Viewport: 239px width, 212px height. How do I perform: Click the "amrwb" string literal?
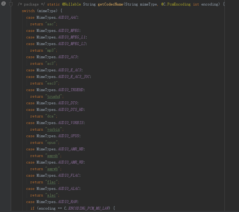point(52,169)
